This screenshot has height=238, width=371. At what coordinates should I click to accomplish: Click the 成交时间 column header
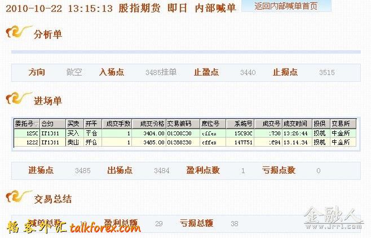297,124
